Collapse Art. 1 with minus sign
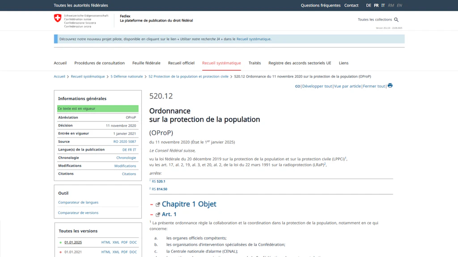This screenshot has width=458, height=257. pos(151,215)
